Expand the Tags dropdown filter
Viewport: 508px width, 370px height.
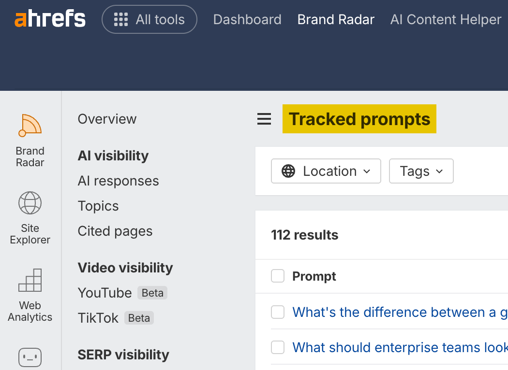[x=421, y=171]
